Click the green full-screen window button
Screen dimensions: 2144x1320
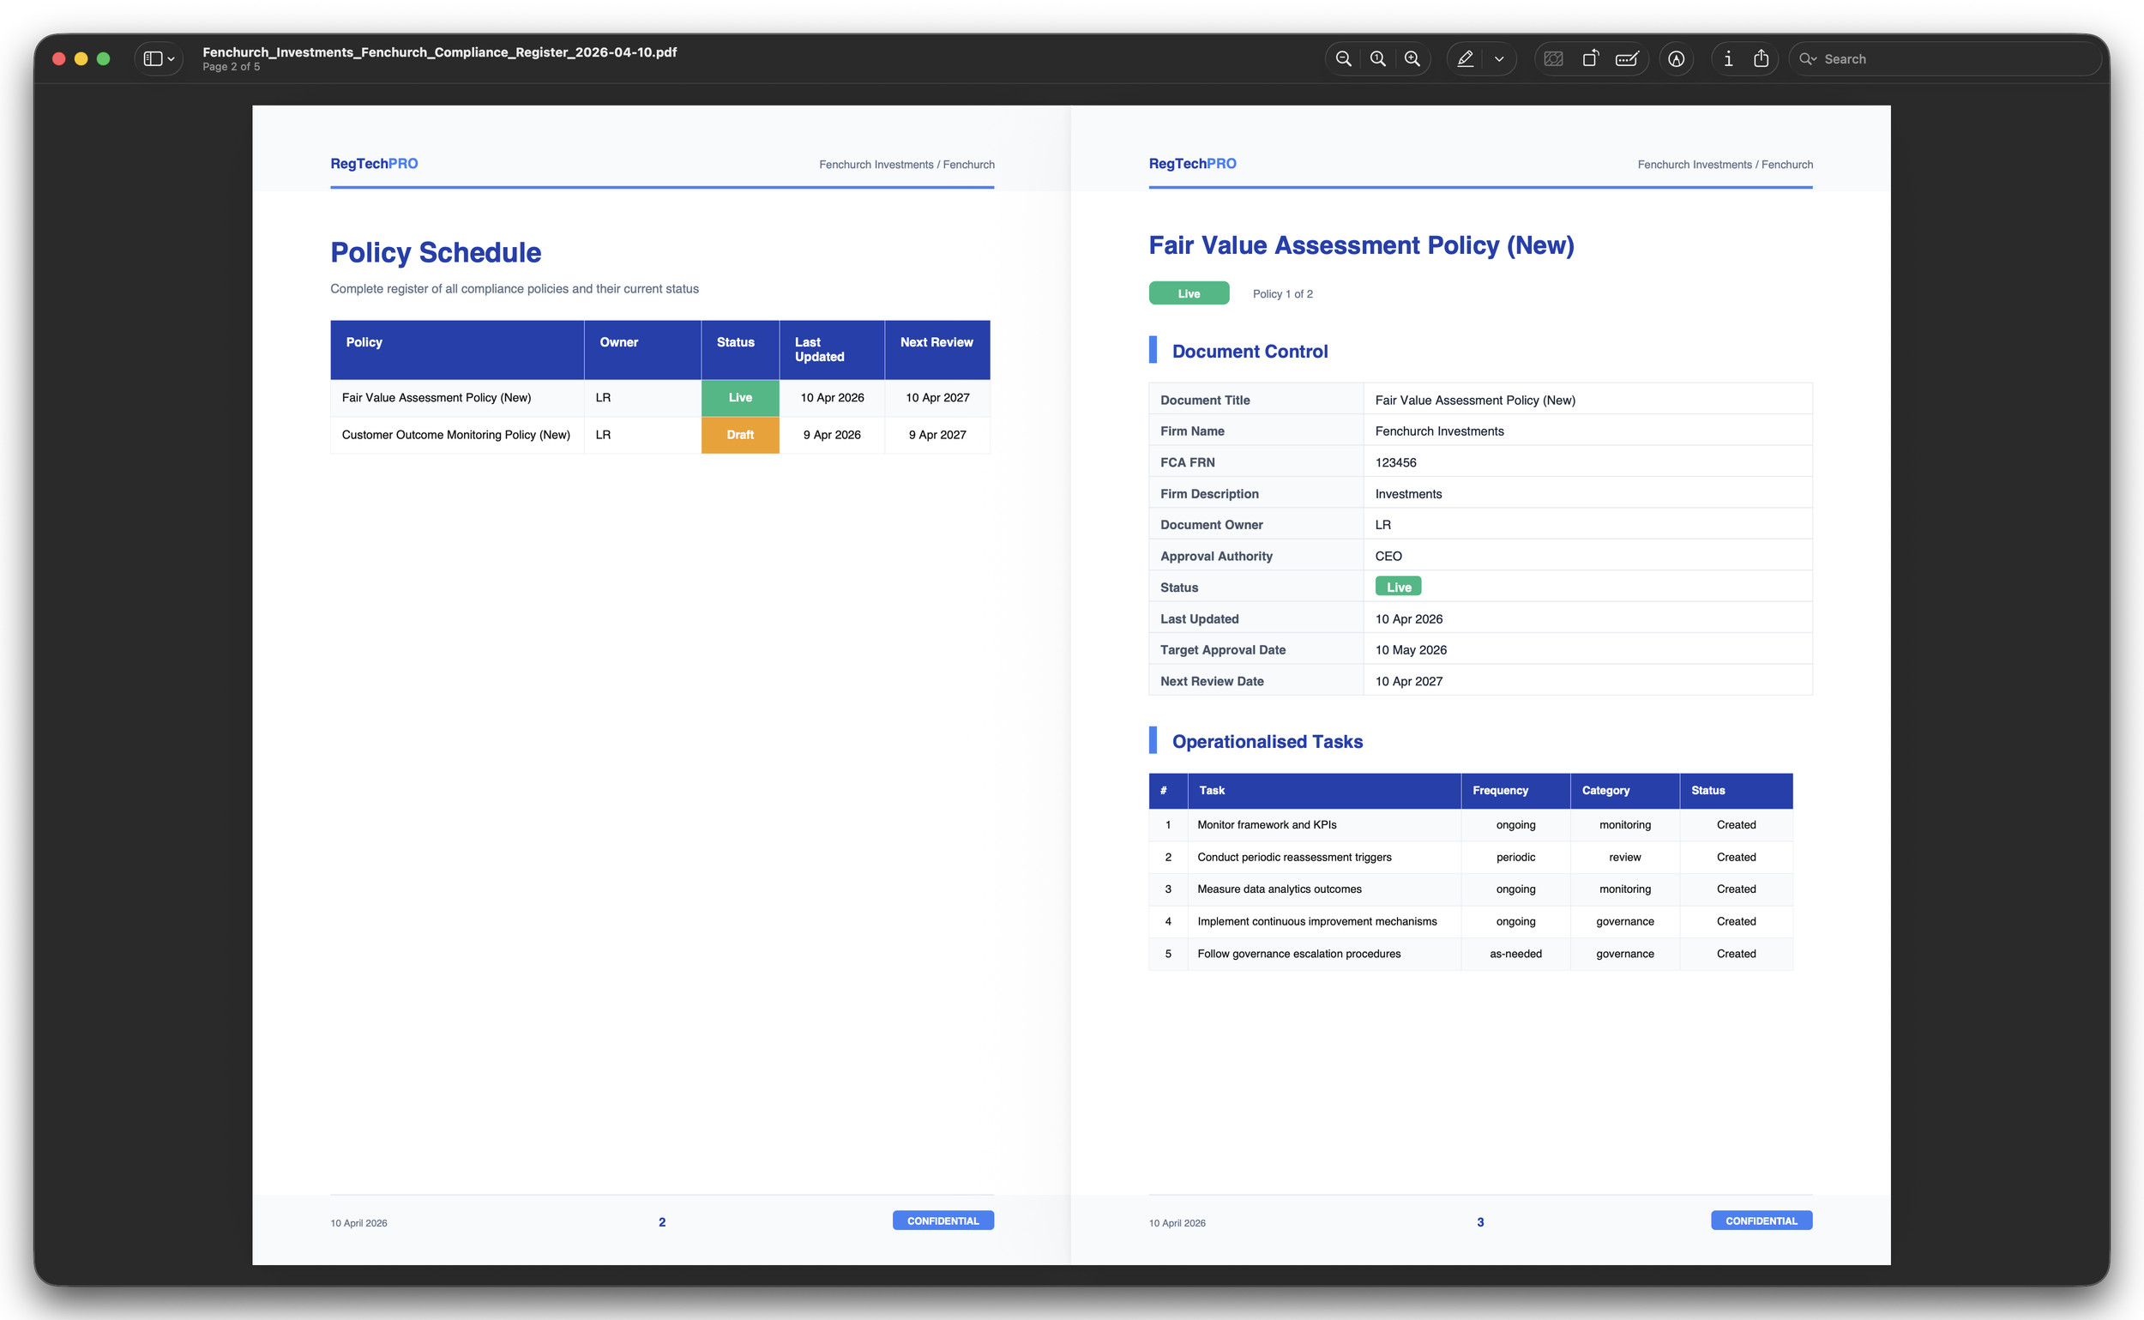pyautogui.click(x=104, y=58)
